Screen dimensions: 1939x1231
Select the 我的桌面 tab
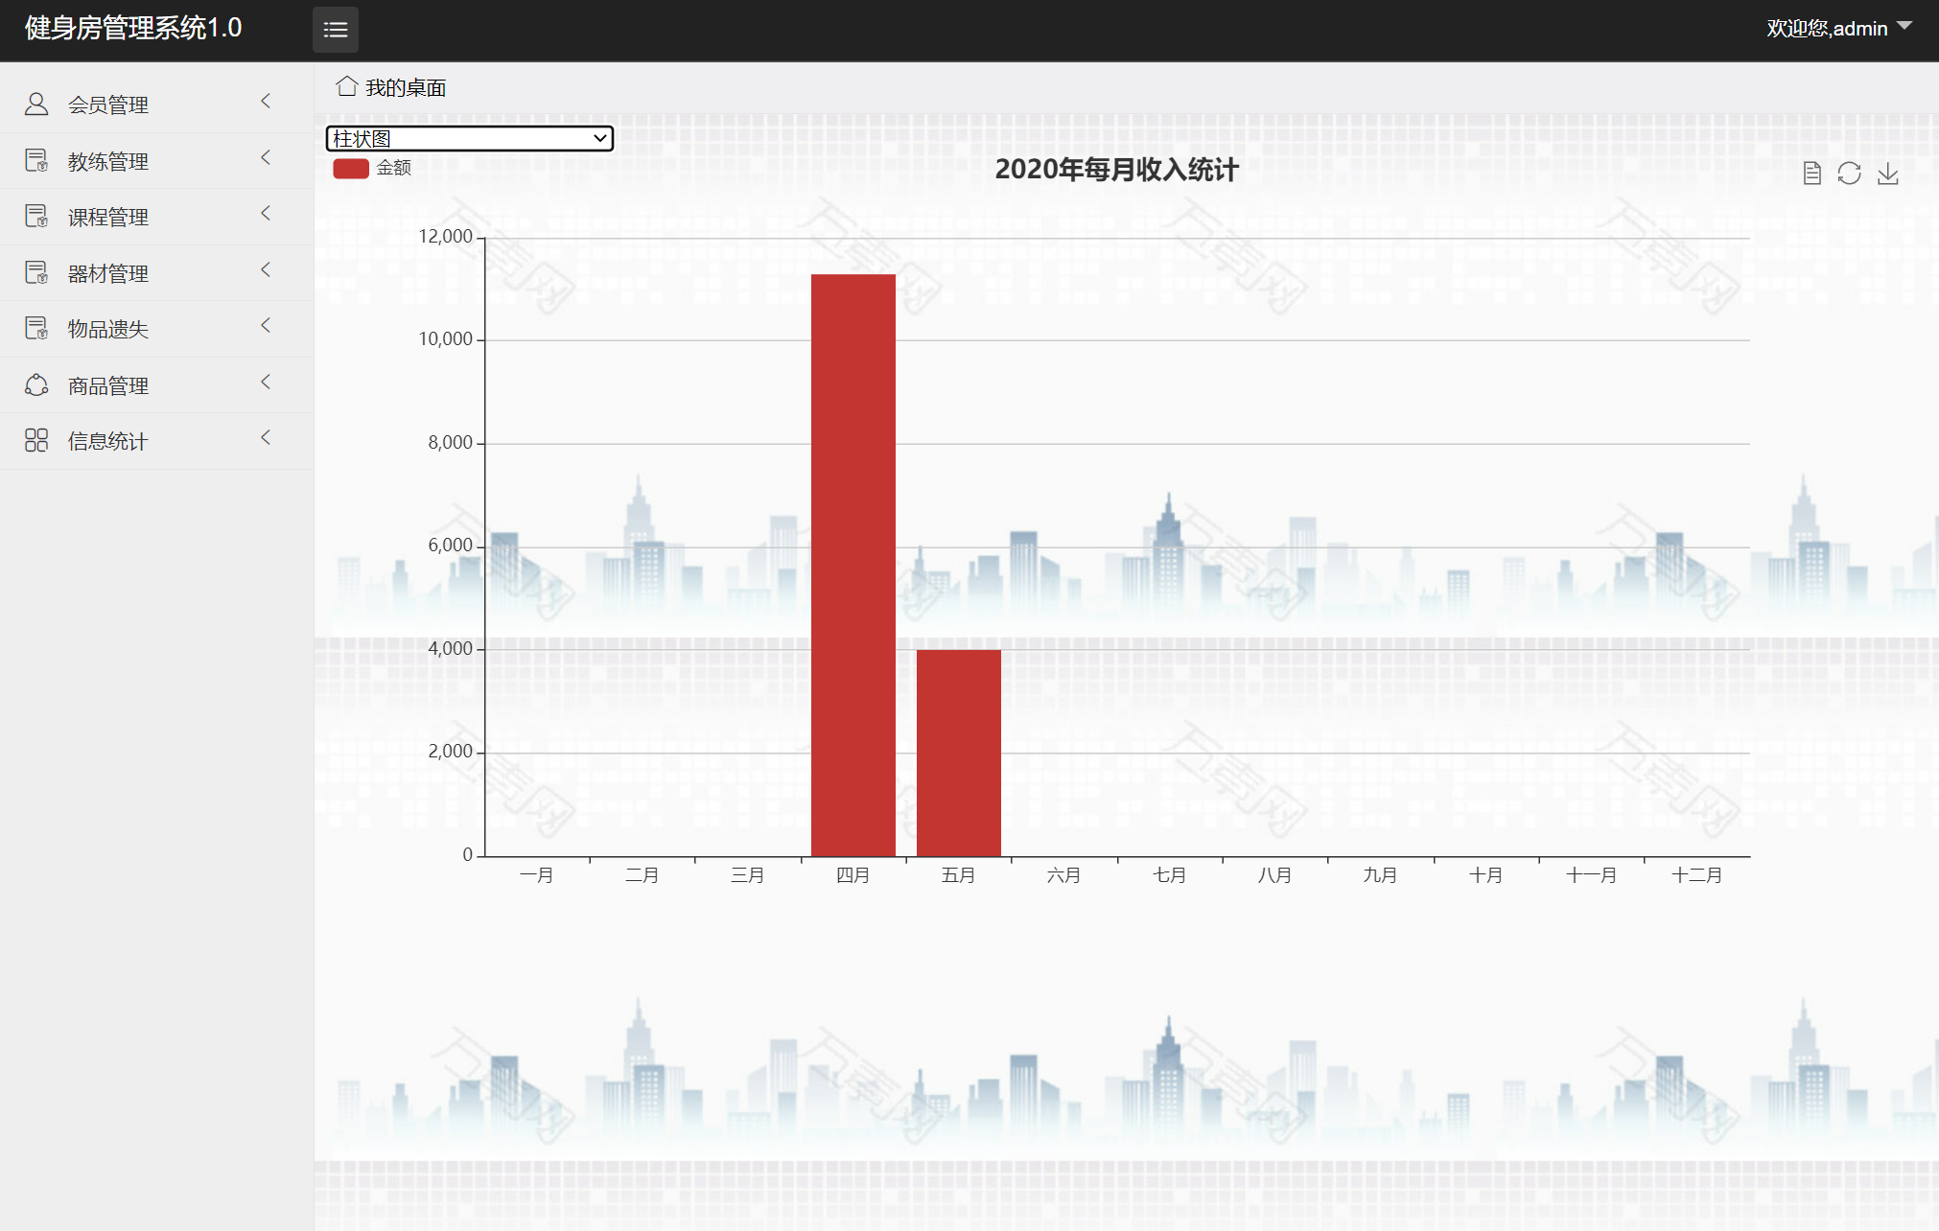coord(406,88)
